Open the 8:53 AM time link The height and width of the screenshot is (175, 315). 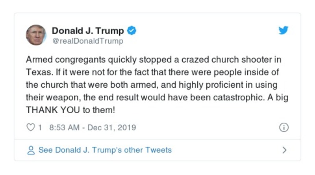click(66, 127)
